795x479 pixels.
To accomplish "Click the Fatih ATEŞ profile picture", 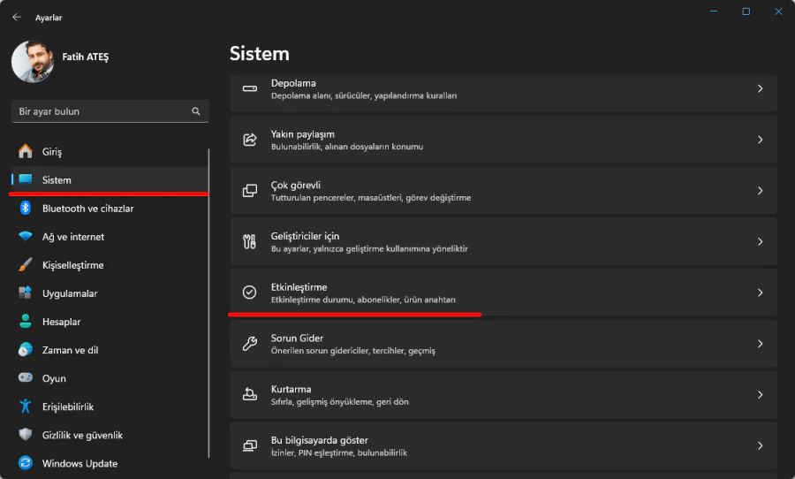I will [x=33, y=61].
